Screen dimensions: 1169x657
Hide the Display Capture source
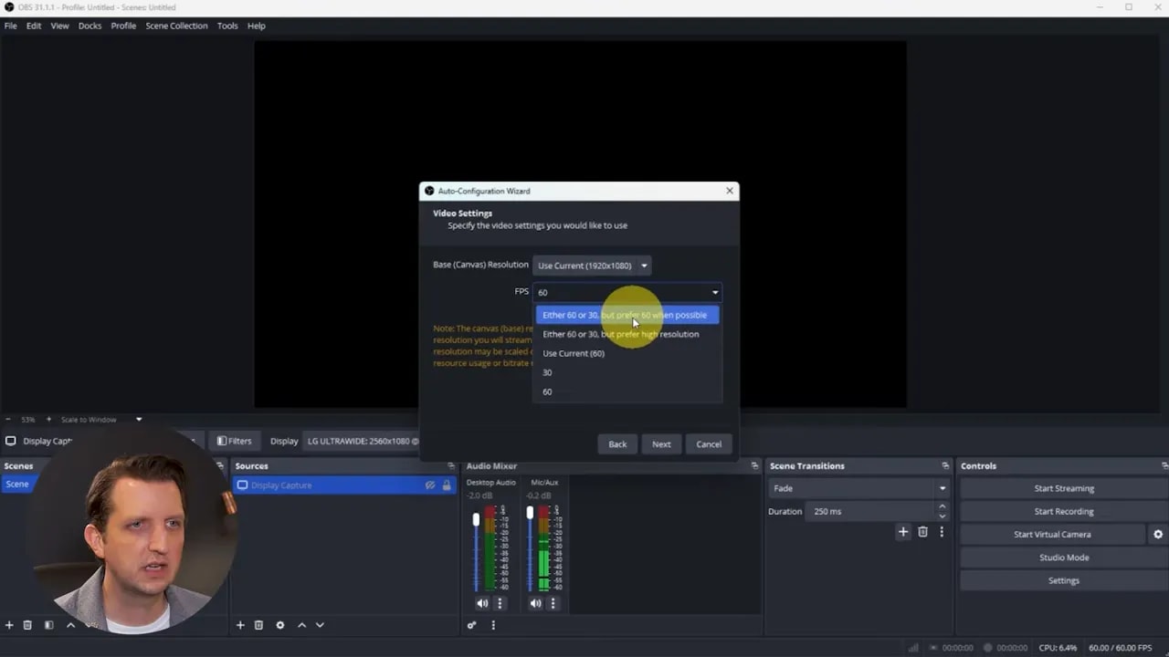click(430, 485)
